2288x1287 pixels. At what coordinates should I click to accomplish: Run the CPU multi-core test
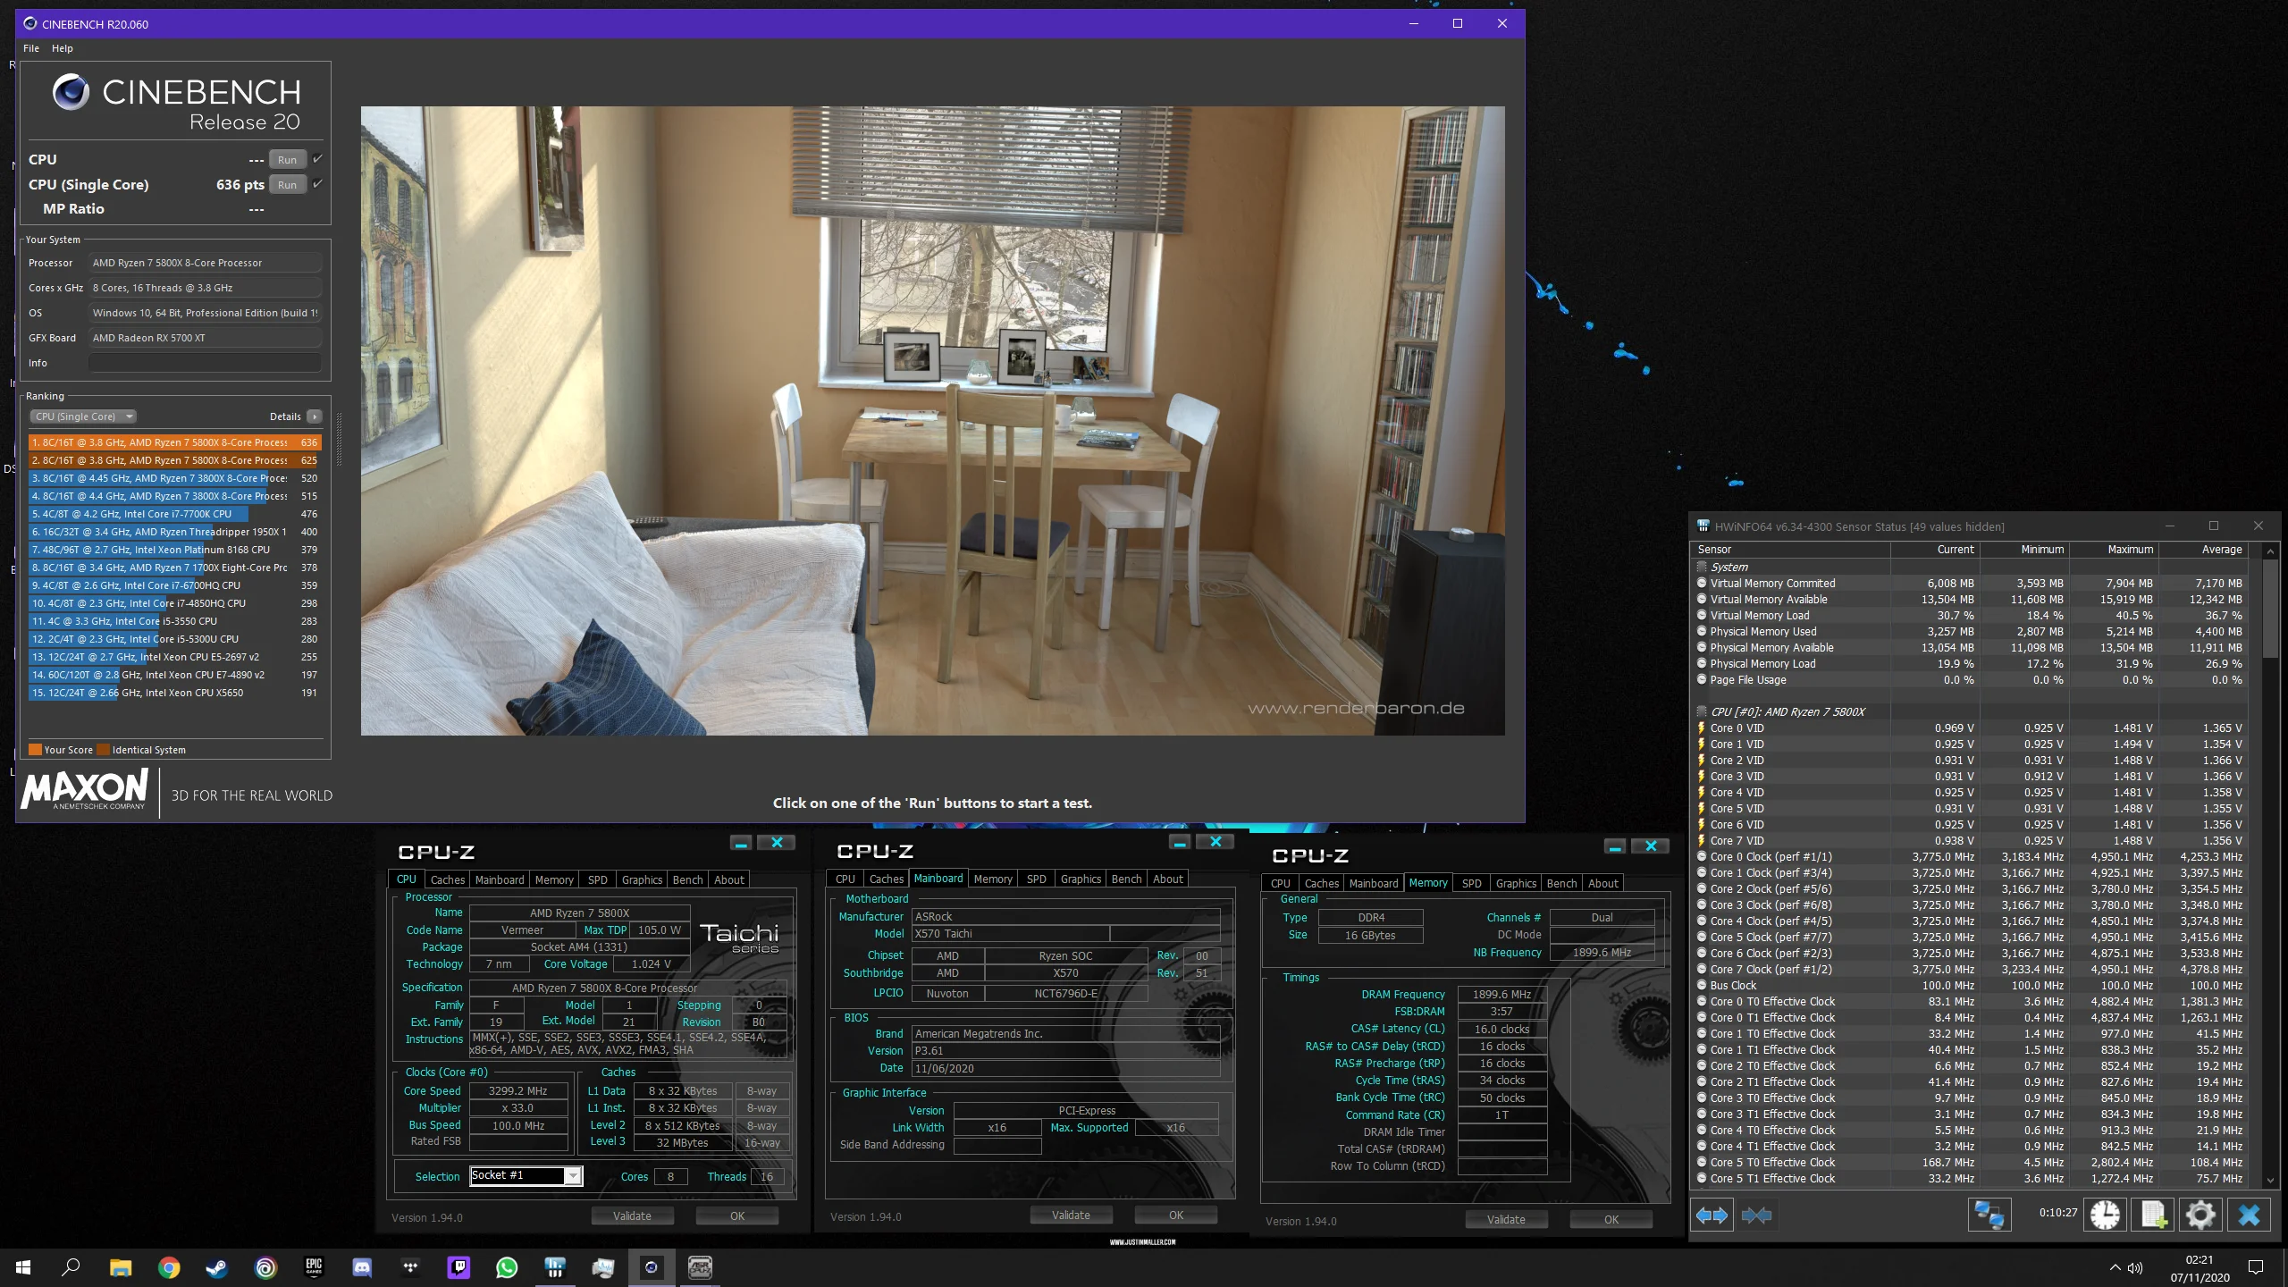287,160
